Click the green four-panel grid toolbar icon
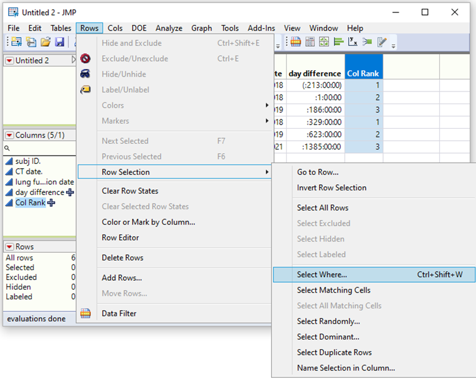The height and width of the screenshot is (381, 476). (x=324, y=42)
